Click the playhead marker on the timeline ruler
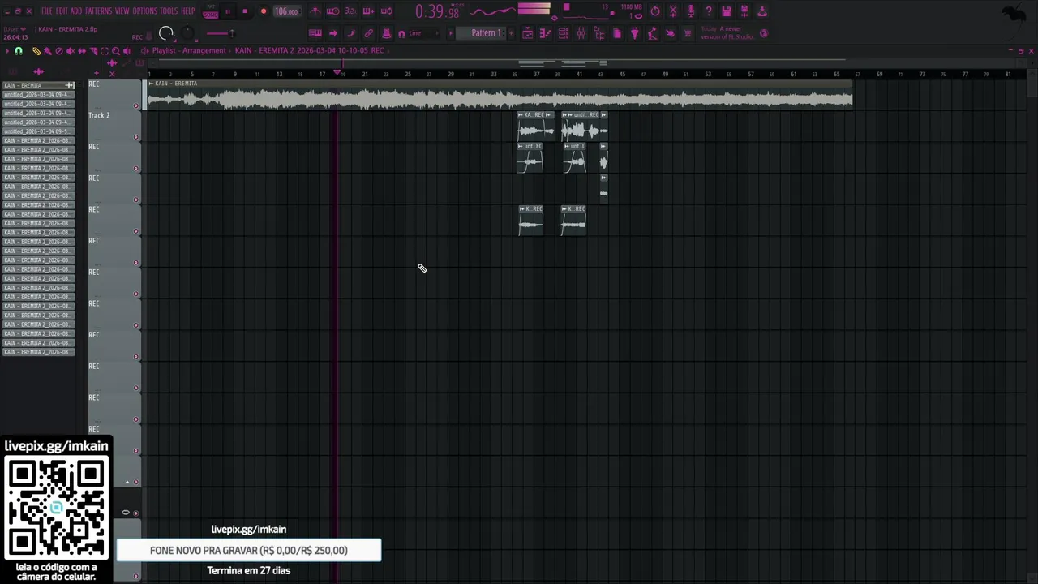 click(337, 73)
